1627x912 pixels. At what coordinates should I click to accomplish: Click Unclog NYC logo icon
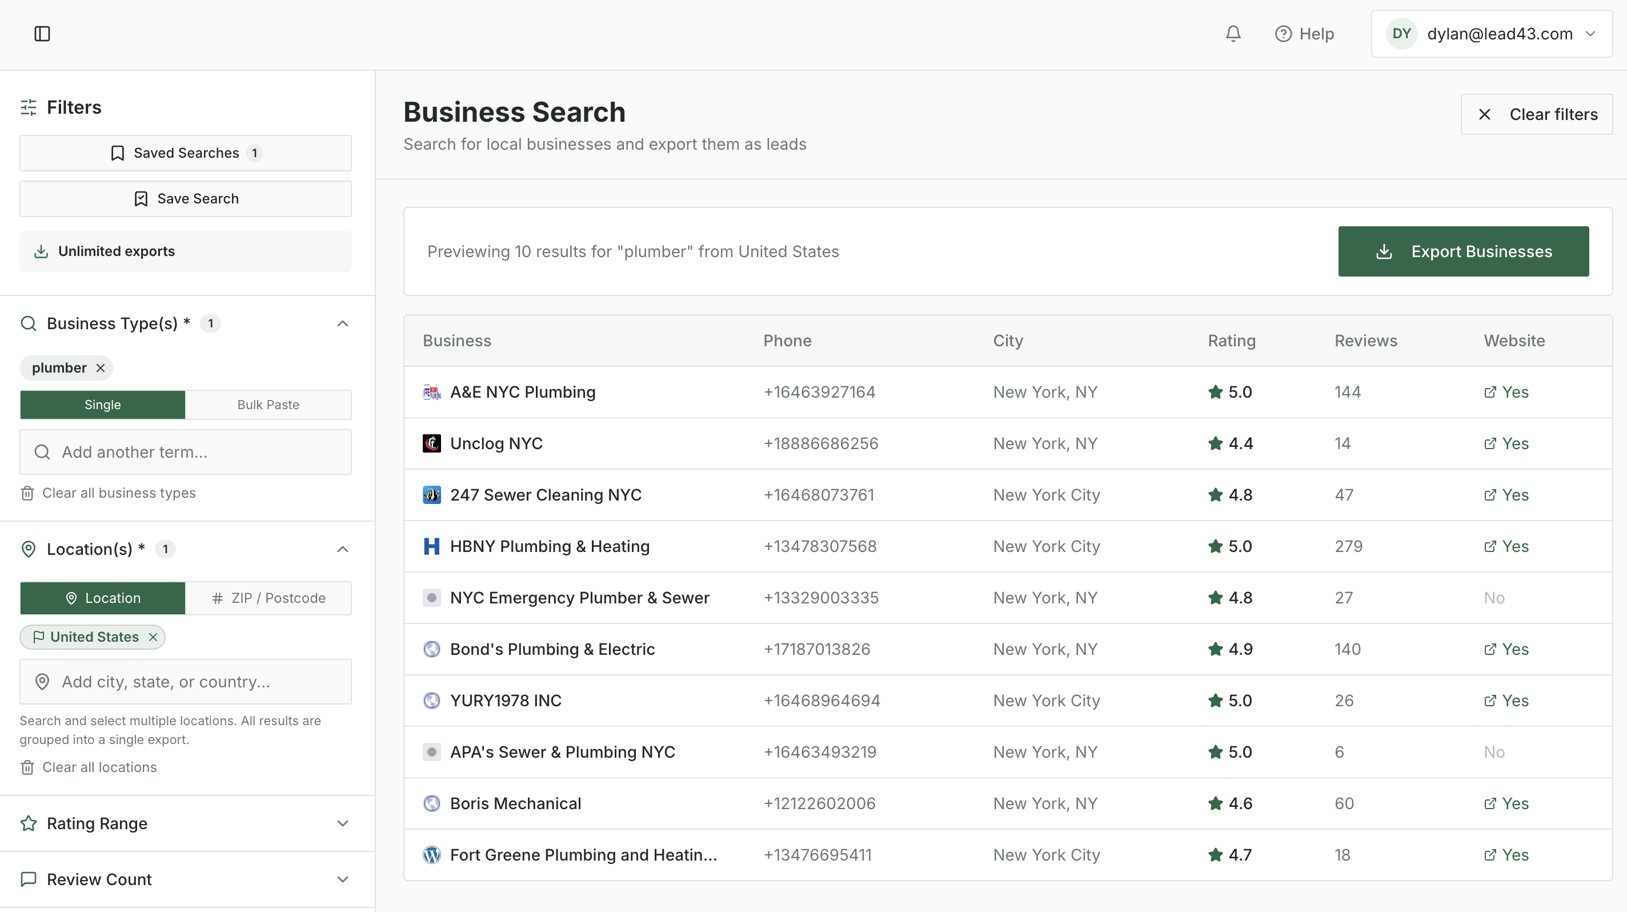point(431,443)
